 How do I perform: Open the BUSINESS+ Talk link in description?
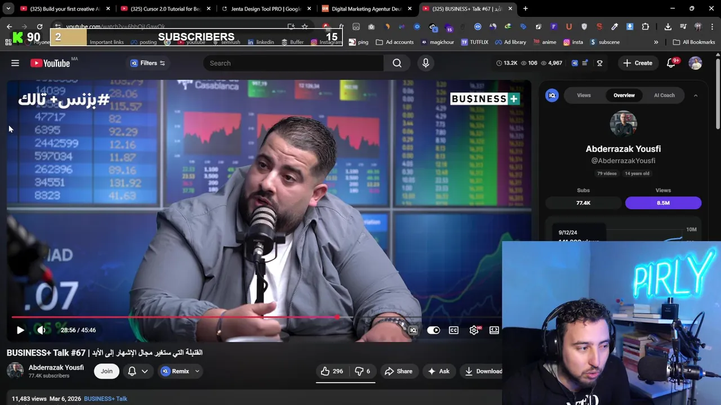pos(105,399)
